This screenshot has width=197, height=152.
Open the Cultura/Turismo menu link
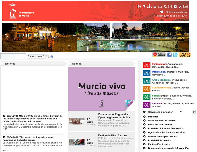pos(161,88)
